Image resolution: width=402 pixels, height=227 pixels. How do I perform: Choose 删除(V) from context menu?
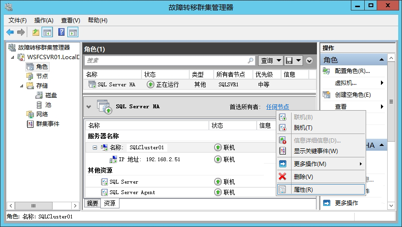(x=321, y=176)
